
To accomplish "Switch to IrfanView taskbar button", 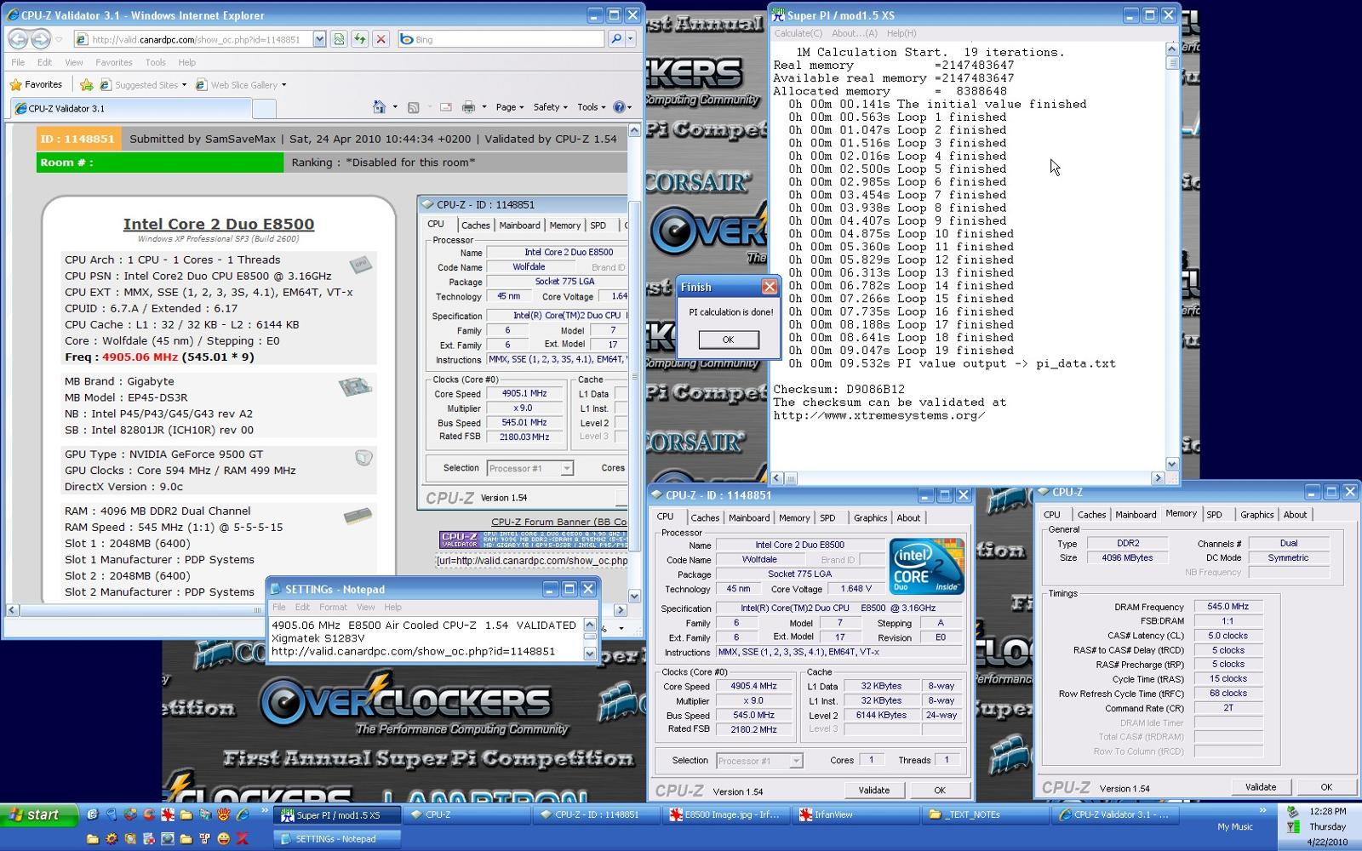I will pos(856,814).
